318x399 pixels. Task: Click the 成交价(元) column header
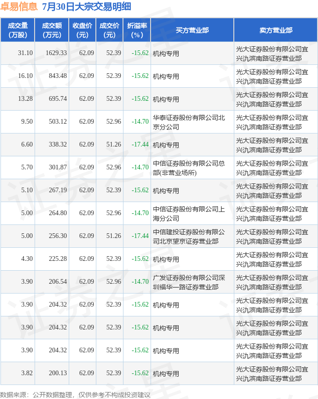tap(109, 30)
